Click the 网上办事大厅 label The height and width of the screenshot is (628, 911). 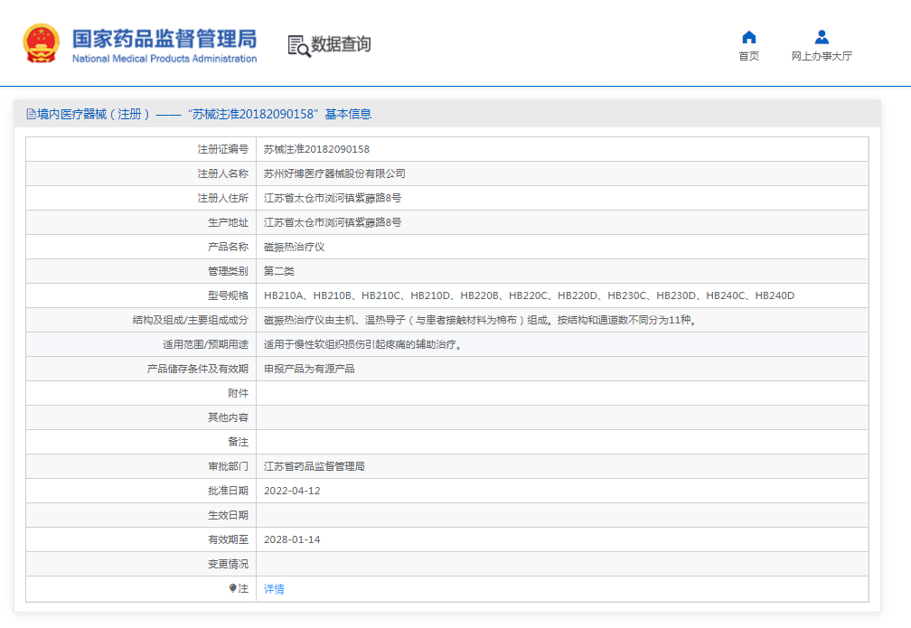(x=822, y=56)
